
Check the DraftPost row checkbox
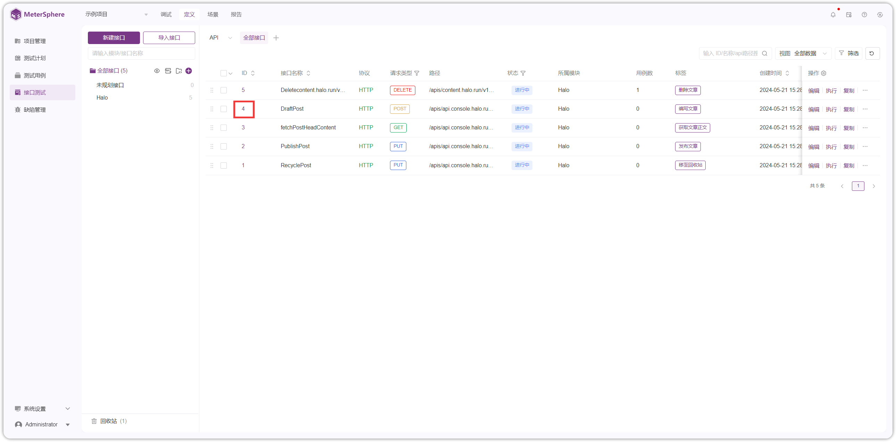[x=223, y=109]
